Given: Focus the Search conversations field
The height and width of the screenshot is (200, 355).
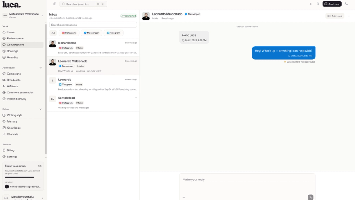Looking at the screenshot, I should tap(93, 25).
